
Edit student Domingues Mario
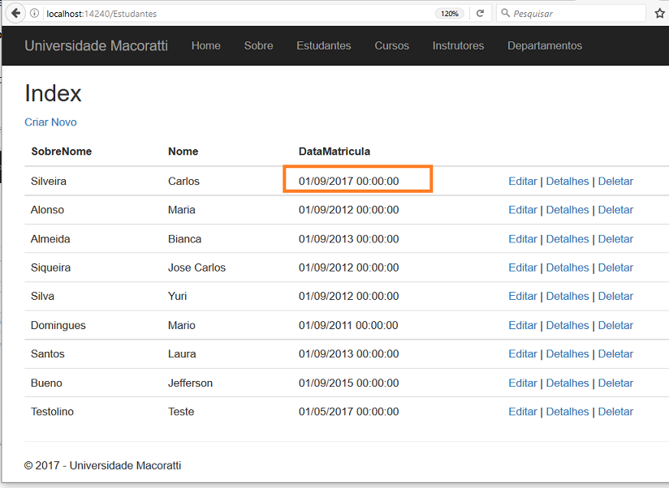point(523,325)
